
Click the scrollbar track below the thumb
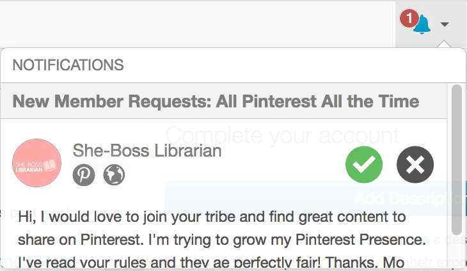coord(456,252)
